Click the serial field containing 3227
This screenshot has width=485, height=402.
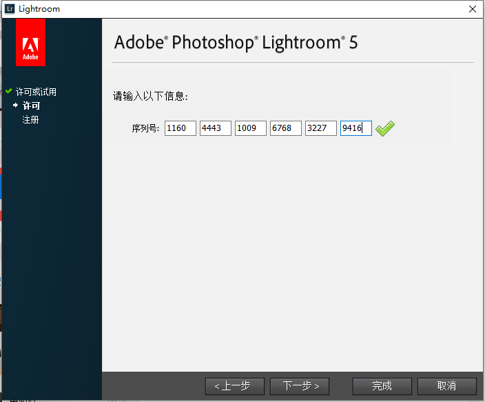[x=321, y=128]
